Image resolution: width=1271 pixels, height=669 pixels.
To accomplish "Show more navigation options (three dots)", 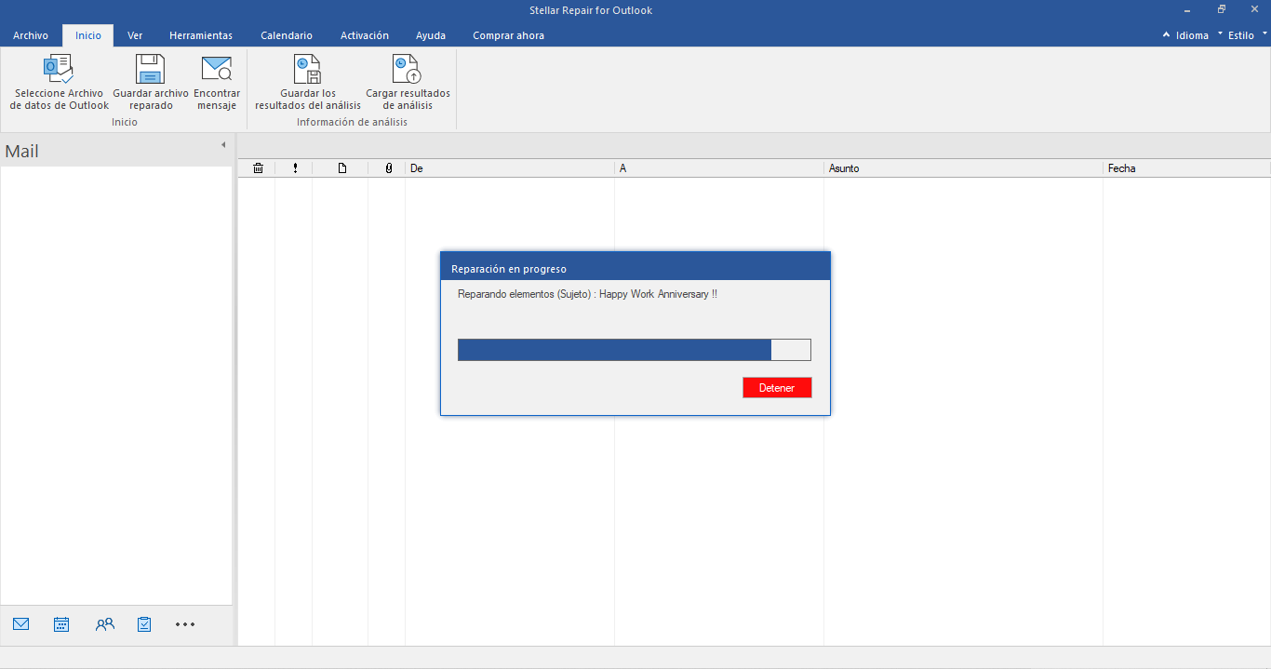I will click(x=185, y=624).
